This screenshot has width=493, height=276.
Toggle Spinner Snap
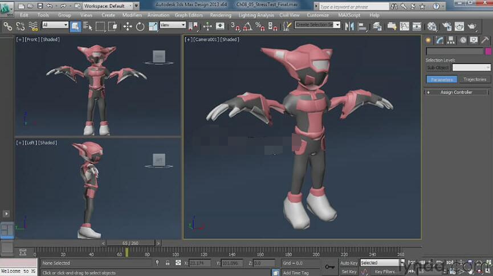click(x=272, y=26)
